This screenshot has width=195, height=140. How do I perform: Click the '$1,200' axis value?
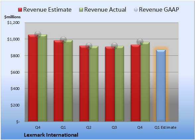point(13,23)
